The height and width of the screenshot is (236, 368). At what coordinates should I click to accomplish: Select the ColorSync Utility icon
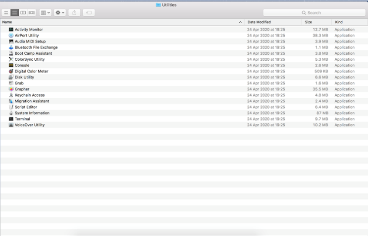(x=11, y=59)
